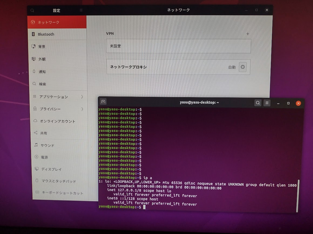
Task: Click the オンラインアカウント cloud icon
Action: 35,121
